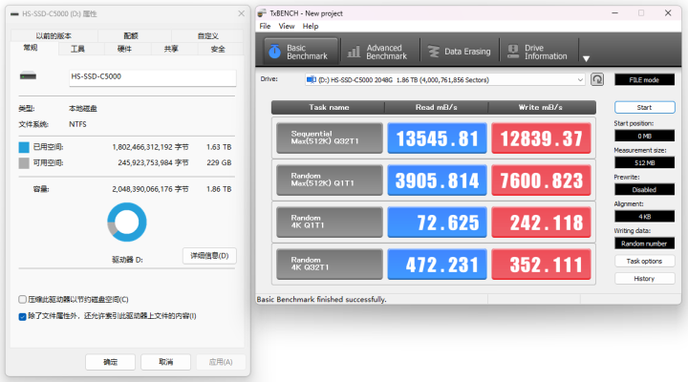Image resolution: width=688 pixels, height=382 pixels.
Task: Switch to Data Erasing tab
Action: point(460,52)
